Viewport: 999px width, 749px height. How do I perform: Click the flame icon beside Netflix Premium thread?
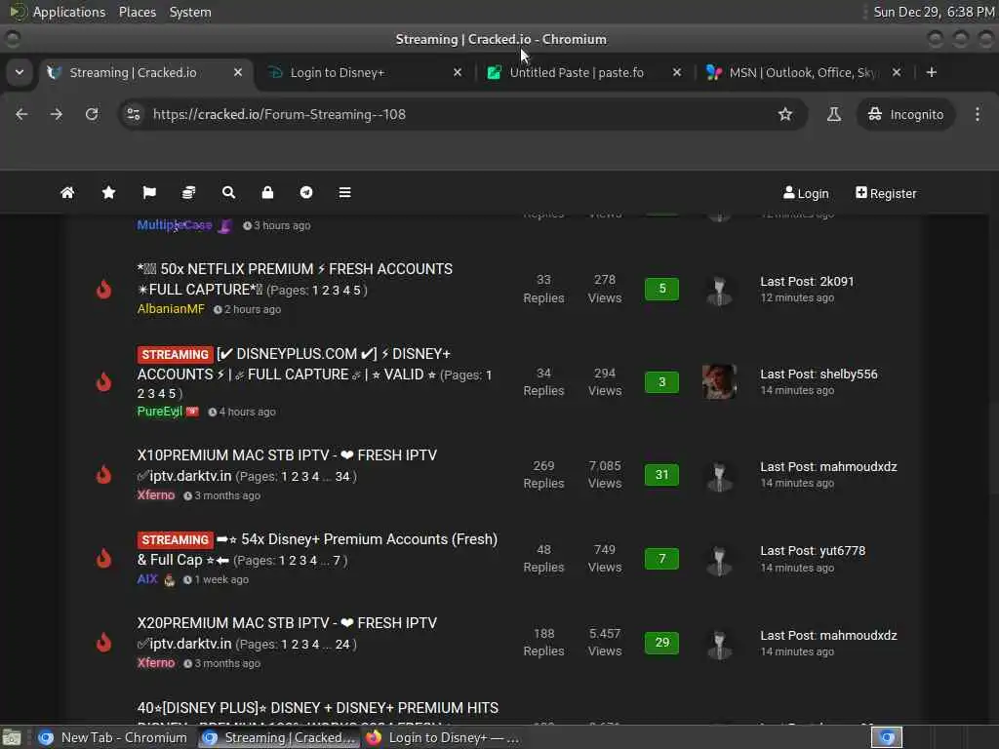pos(103,289)
